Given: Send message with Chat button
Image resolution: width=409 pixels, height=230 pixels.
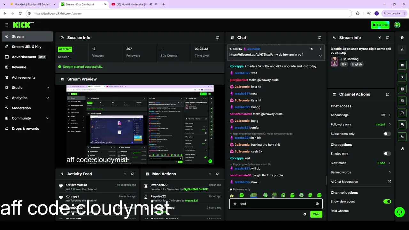Looking at the screenshot, I should click(316, 214).
